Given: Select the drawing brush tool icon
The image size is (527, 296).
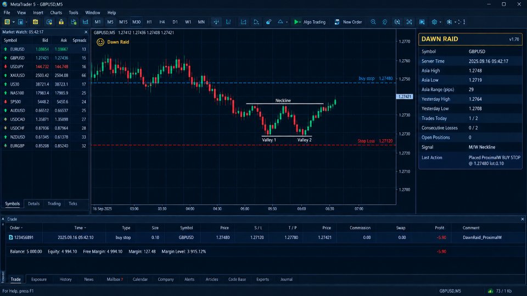Looking at the screenshot, I should click(268, 22).
